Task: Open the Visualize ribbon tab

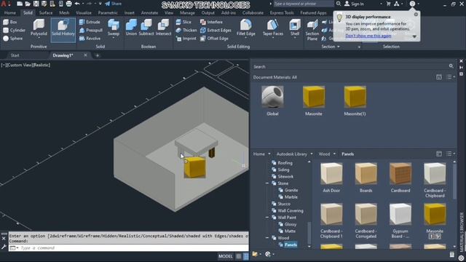Action: tap(84, 13)
